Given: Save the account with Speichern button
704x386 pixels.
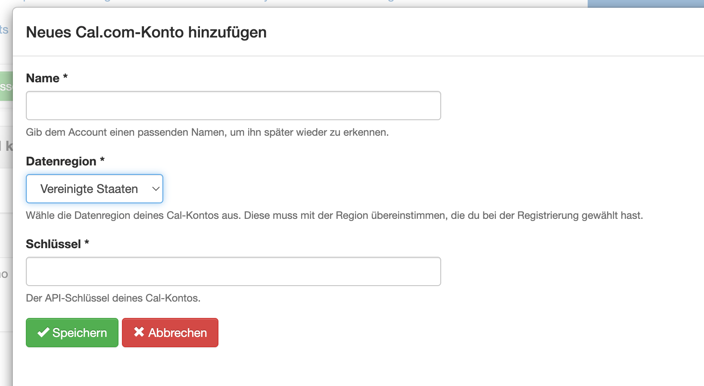Looking at the screenshot, I should pyautogui.click(x=72, y=333).
